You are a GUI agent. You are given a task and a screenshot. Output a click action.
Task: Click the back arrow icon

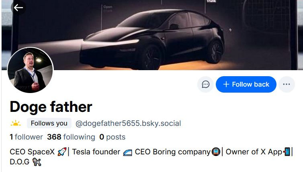pos(18,7)
